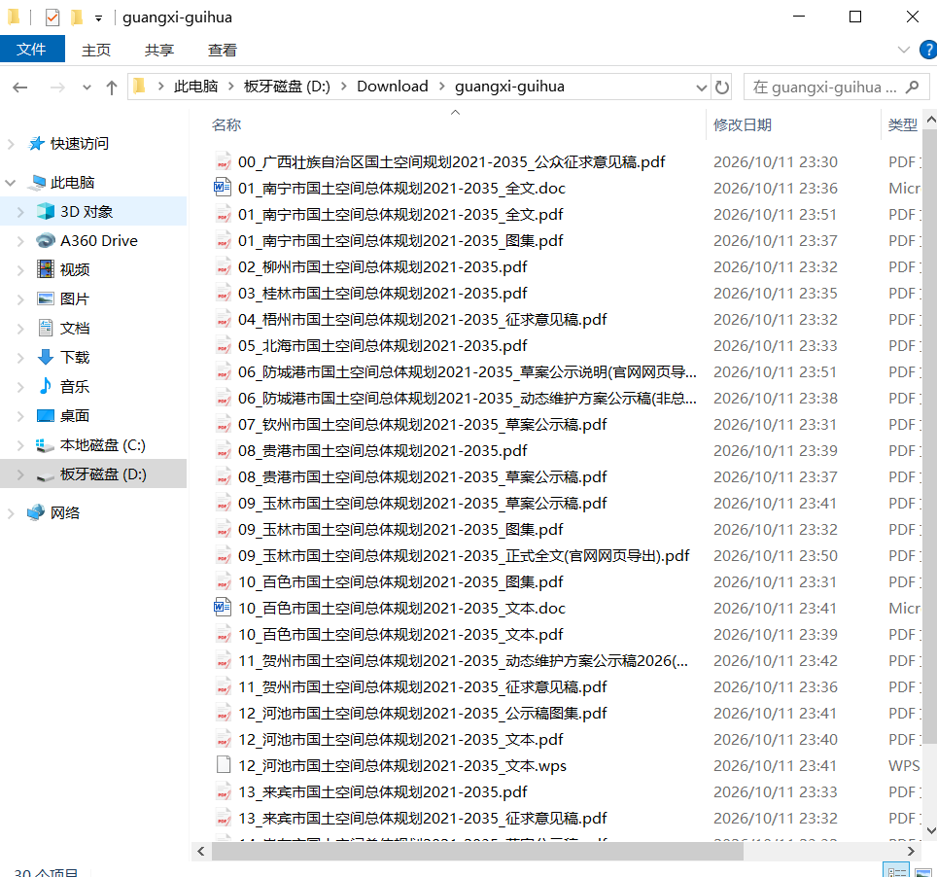Select the A360 Drive icon
The height and width of the screenshot is (877, 937).
[46, 241]
